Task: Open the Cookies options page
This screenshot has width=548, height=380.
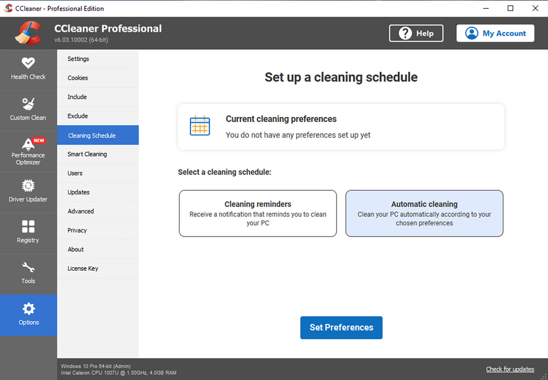Action: coord(98,78)
